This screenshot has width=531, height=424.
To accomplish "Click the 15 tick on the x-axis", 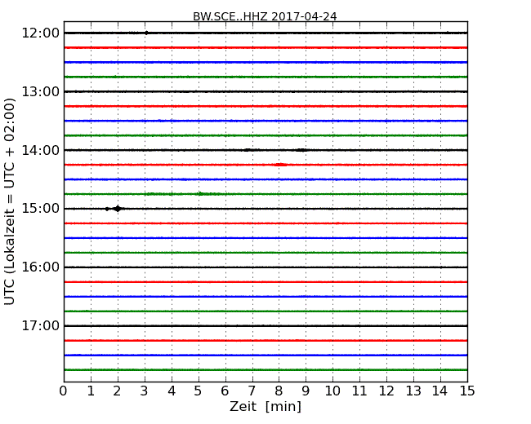I will point(467,391).
